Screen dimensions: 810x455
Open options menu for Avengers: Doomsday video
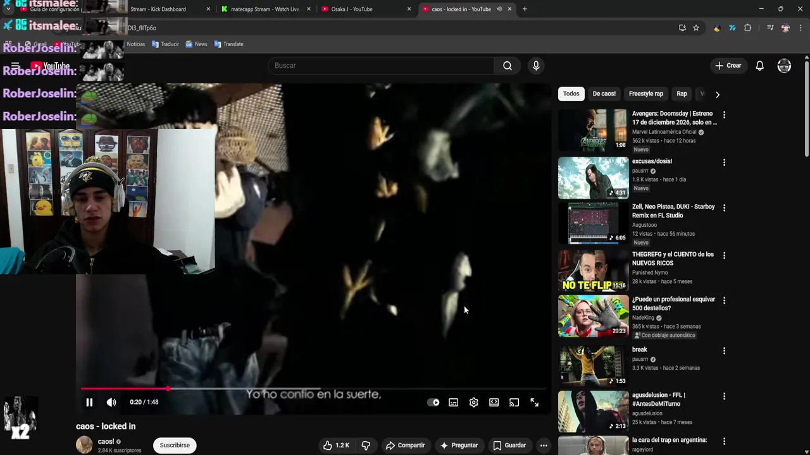tap(724, 115)
